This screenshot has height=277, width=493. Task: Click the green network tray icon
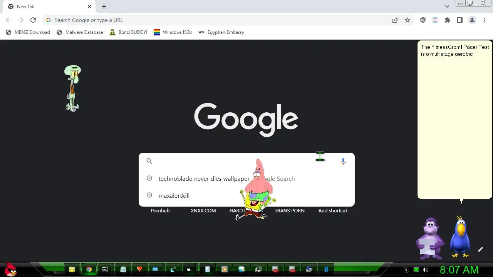416,270
